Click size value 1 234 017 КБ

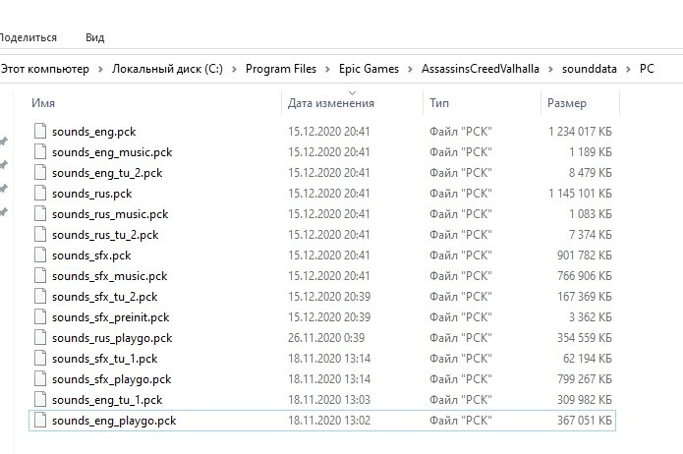tap(580, 131)
